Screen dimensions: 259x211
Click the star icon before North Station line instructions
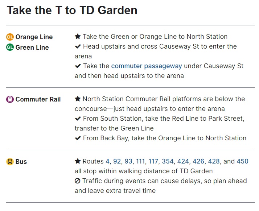78,37
